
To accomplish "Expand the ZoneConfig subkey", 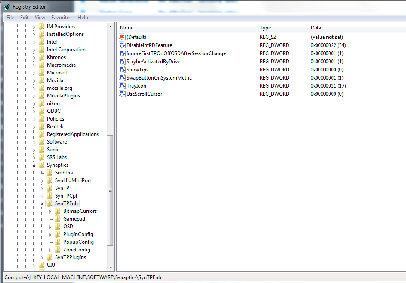I will click(x=50, y=250).
